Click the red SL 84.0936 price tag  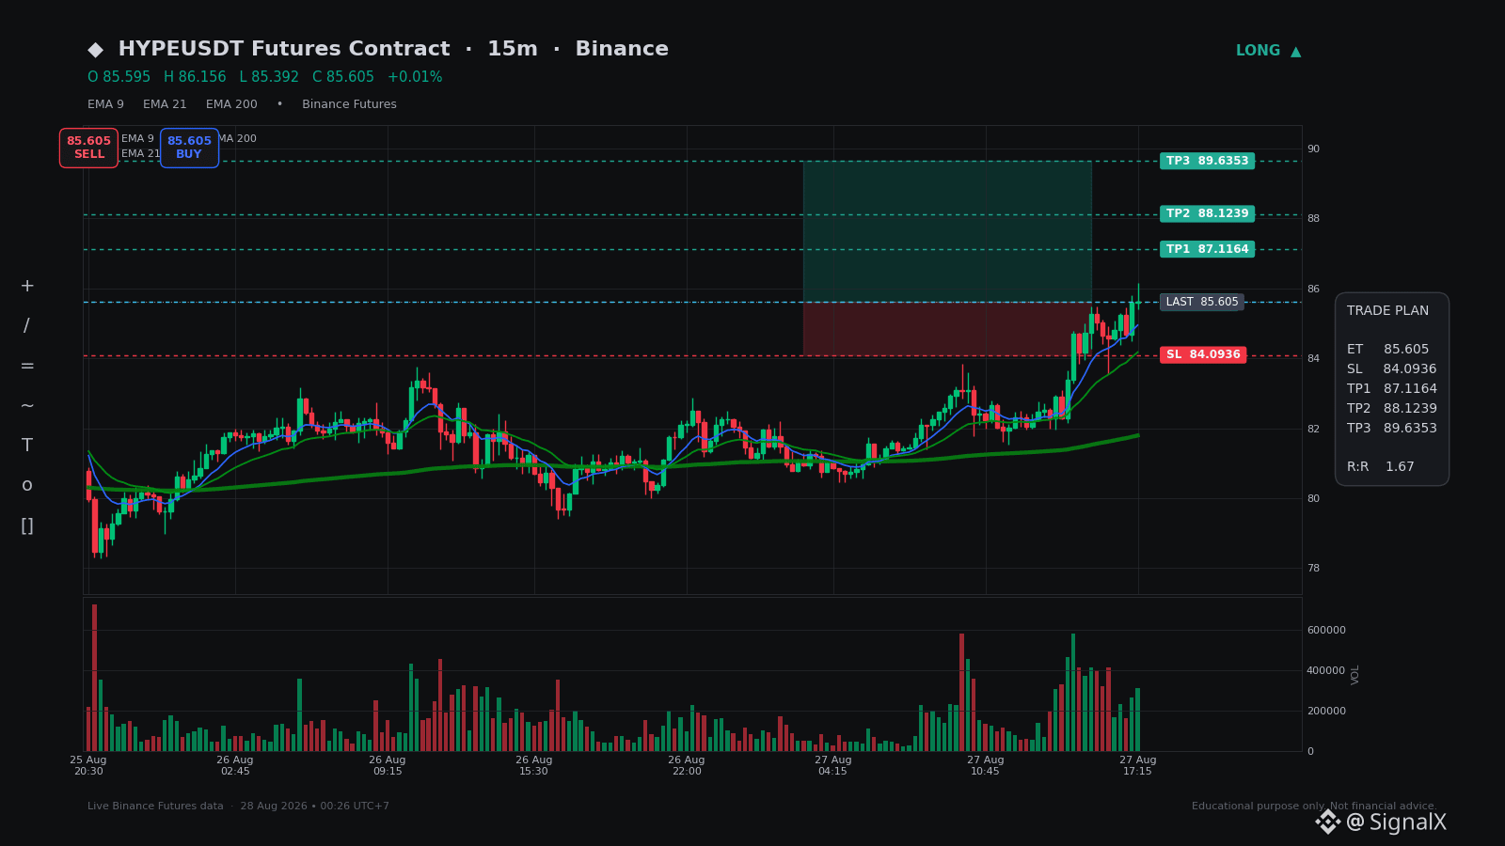pyautogui.click(x=1203, y=354)
